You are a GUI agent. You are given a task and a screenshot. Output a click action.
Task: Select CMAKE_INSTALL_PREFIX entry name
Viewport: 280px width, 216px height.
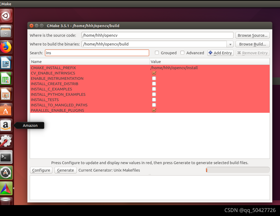coord(53,68)
